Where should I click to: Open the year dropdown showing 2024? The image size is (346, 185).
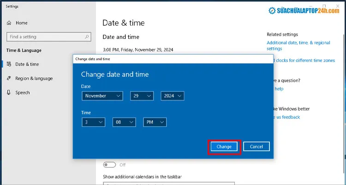(x=173, y=96)
